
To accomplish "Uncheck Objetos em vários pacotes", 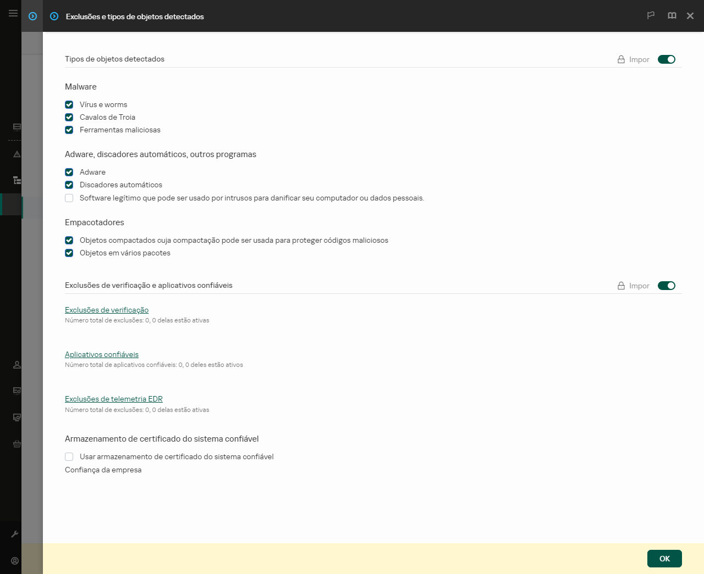I will [x=69, y=253].
